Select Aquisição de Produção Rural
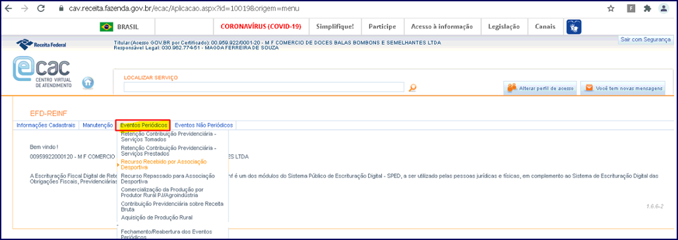The image size is (678, 240). pyautogui.click(x=156, y=217)
